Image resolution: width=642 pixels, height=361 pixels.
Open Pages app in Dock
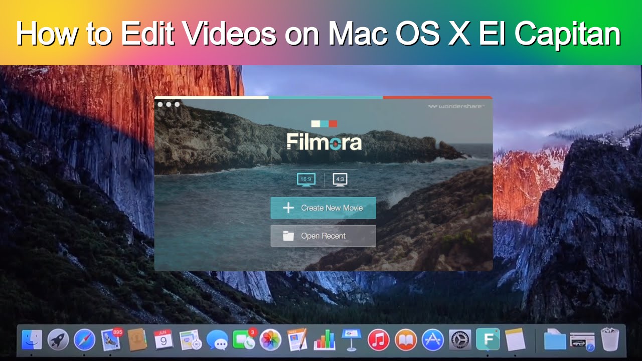(297, 340)
